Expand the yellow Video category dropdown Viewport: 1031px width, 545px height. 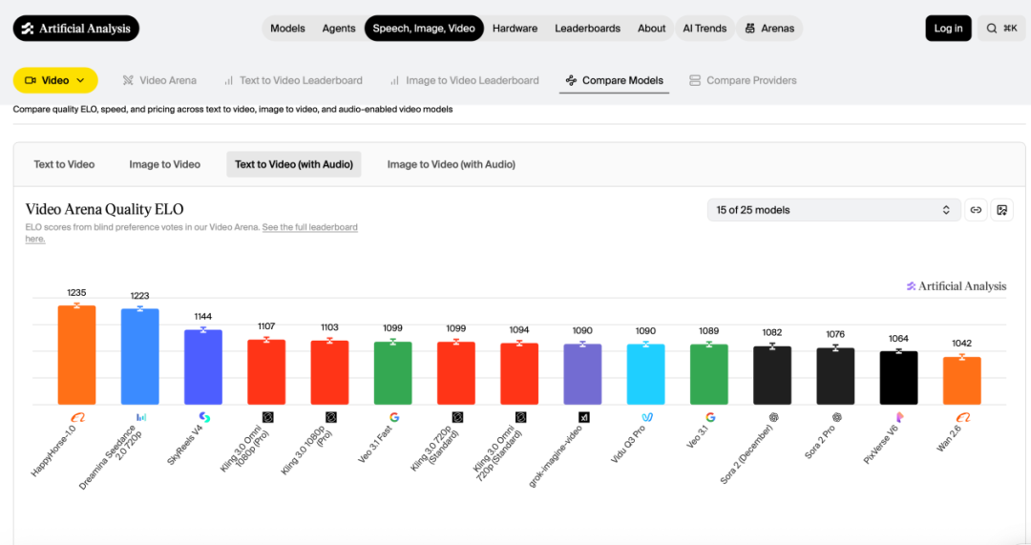coord(55,80)
